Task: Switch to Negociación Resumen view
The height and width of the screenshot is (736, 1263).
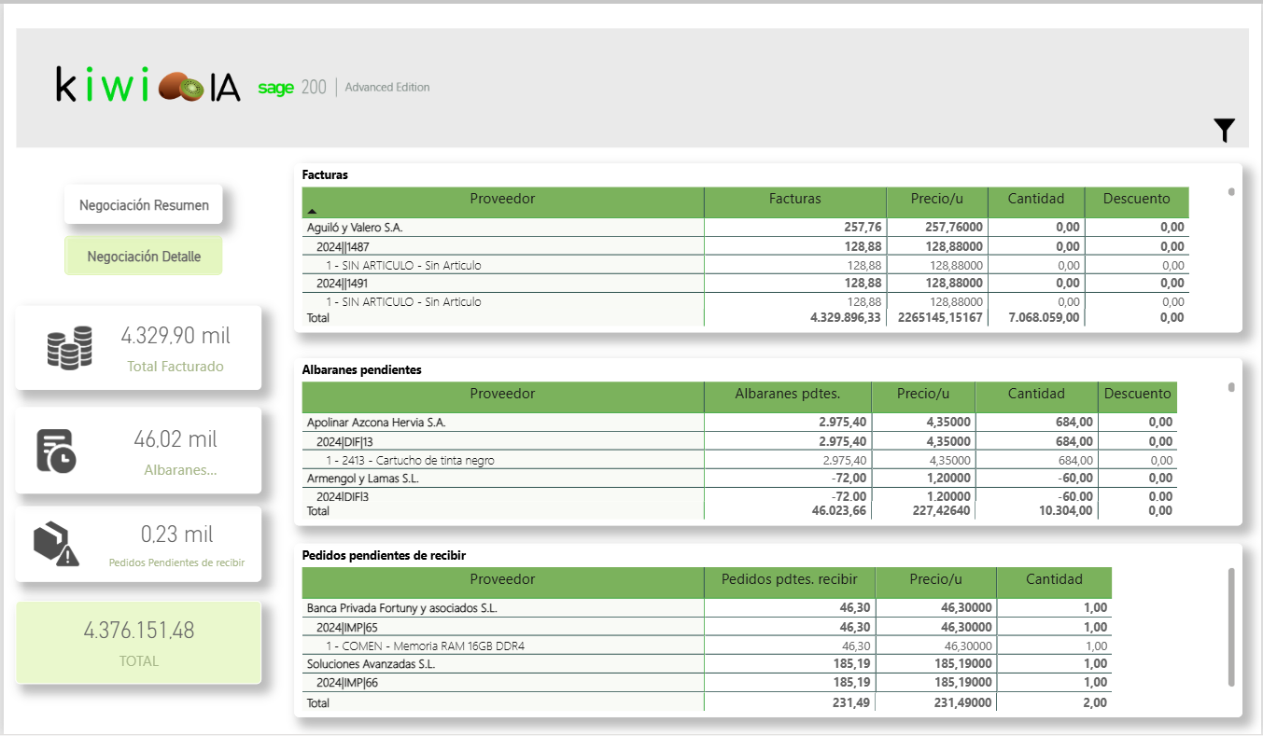Action: coord(144,205)
